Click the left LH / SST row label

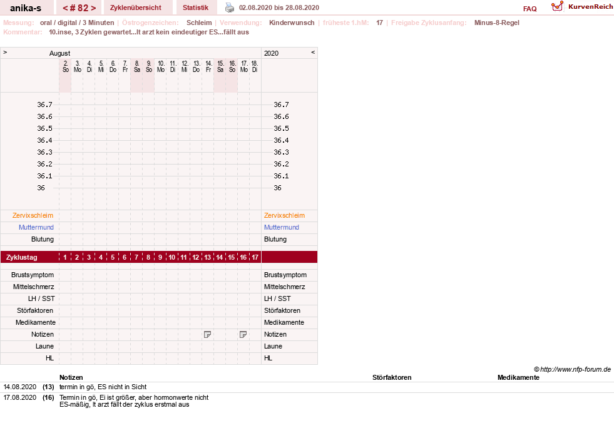[41, 298]
